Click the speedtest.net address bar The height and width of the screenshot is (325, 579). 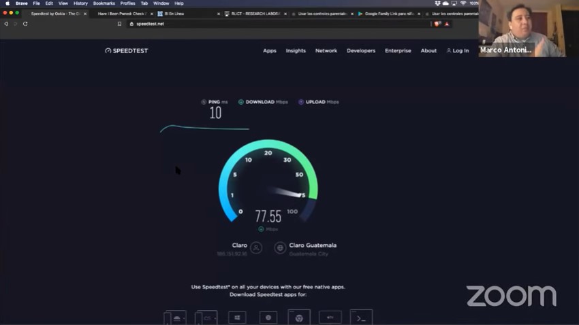click(279, 24)
